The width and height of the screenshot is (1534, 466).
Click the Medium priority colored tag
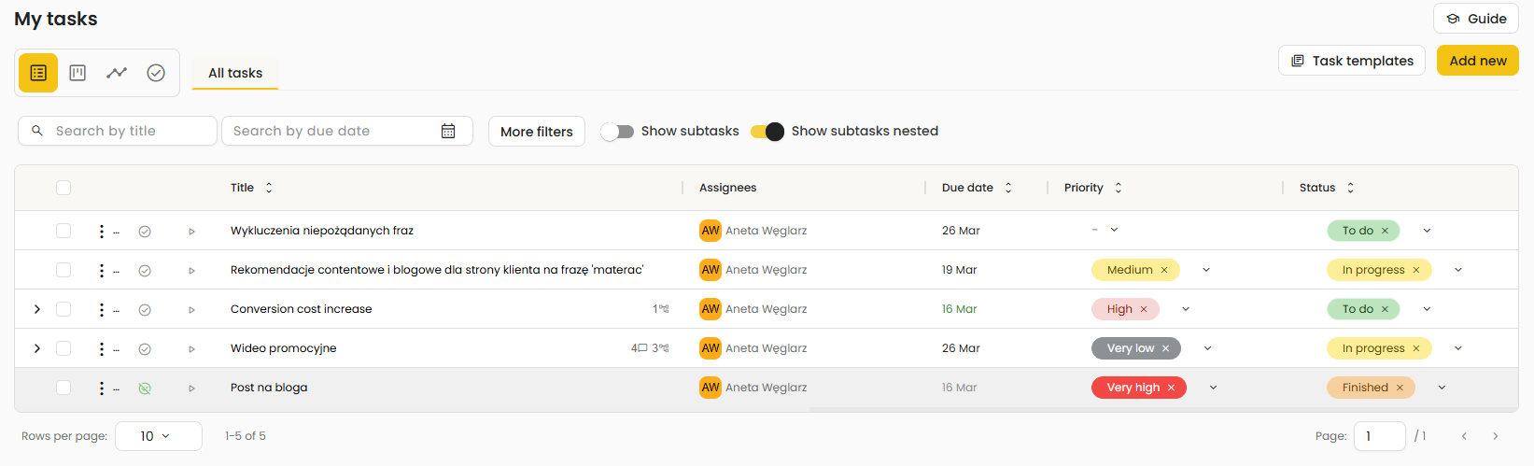[1129, 270]
